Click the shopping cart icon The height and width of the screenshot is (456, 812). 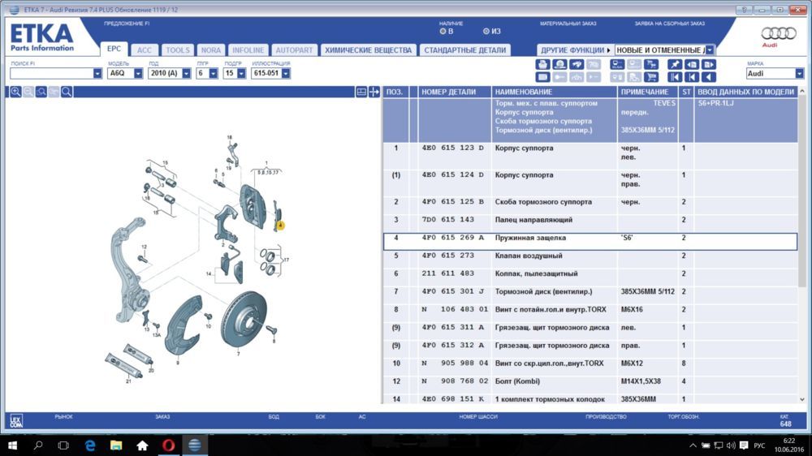651,77
